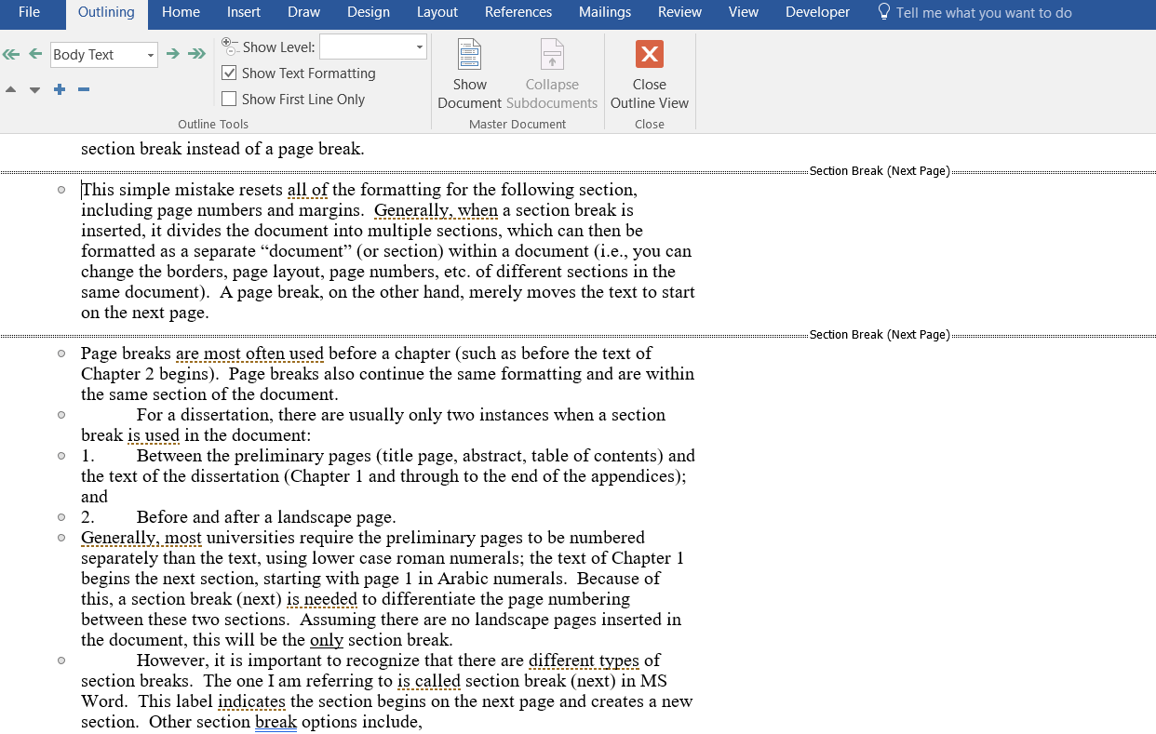The width and height of the screenshot is (1156, 734).
Task: Click the Tell me search box
Action: (983, 13)
